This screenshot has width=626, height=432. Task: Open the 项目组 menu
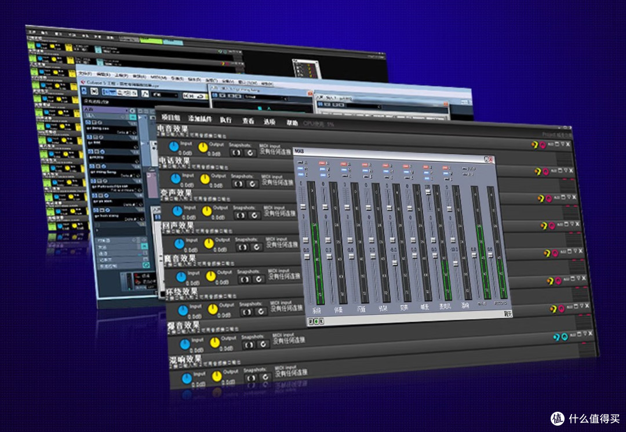171,118
